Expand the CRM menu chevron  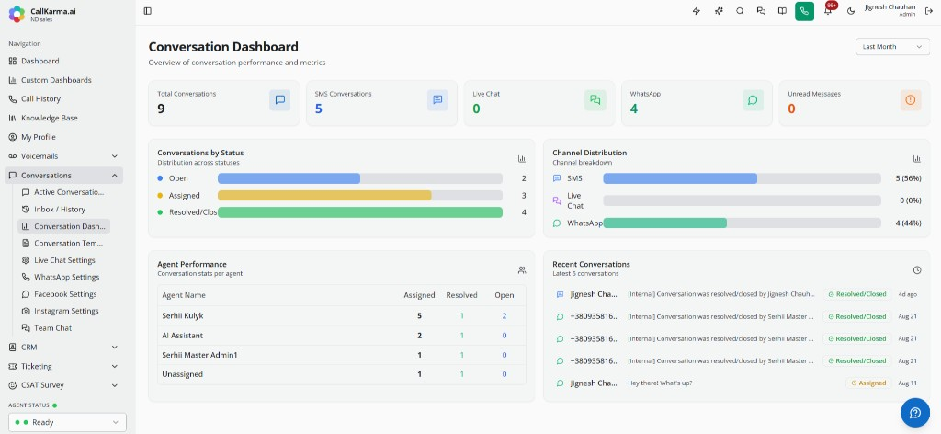click(115, 347)
